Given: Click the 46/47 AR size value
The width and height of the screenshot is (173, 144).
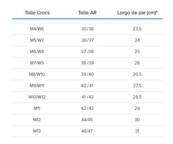Looking at the screenshot, I should 87,131.
